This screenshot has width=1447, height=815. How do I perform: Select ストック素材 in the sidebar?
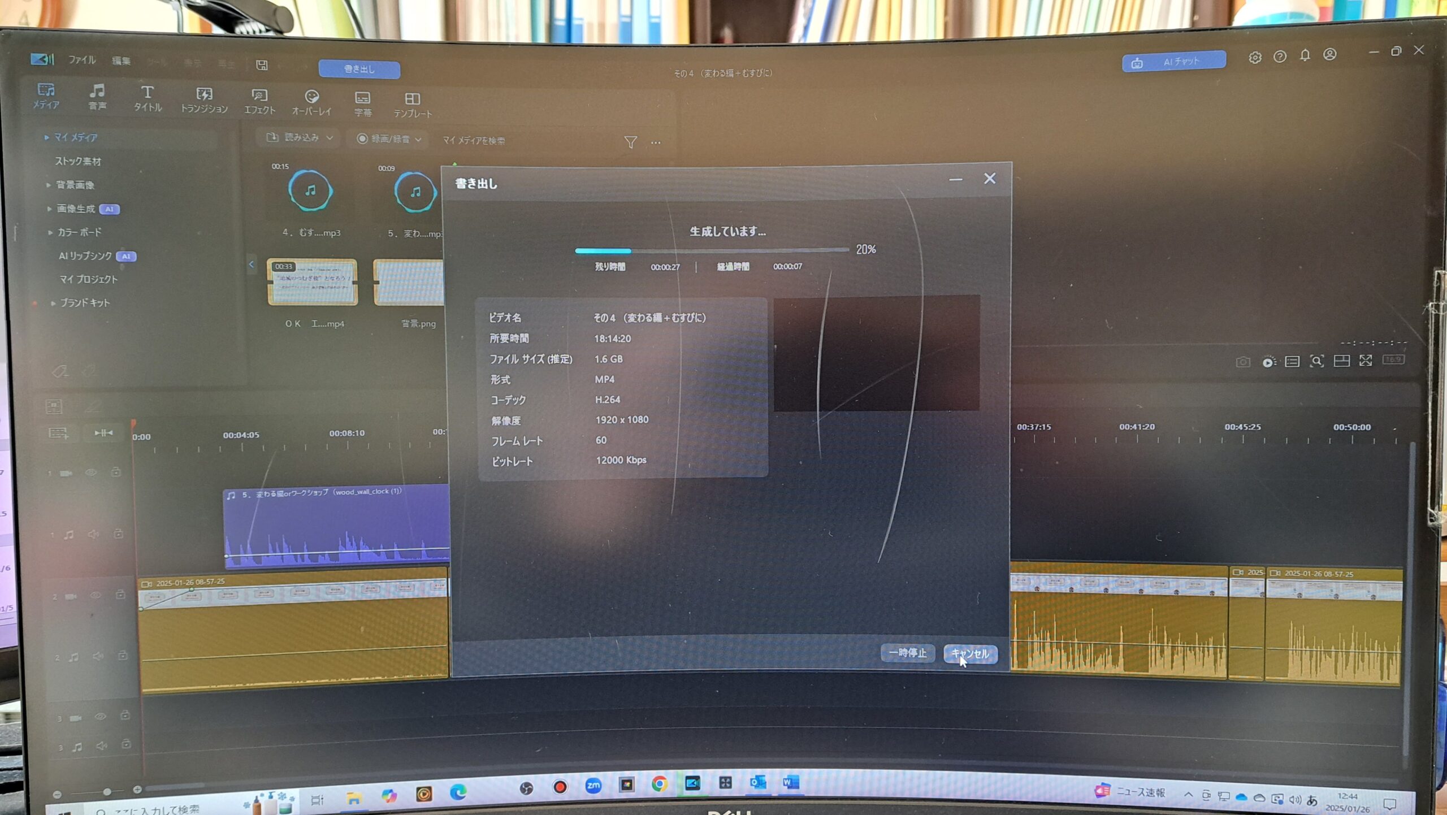[x=78, y=161]
